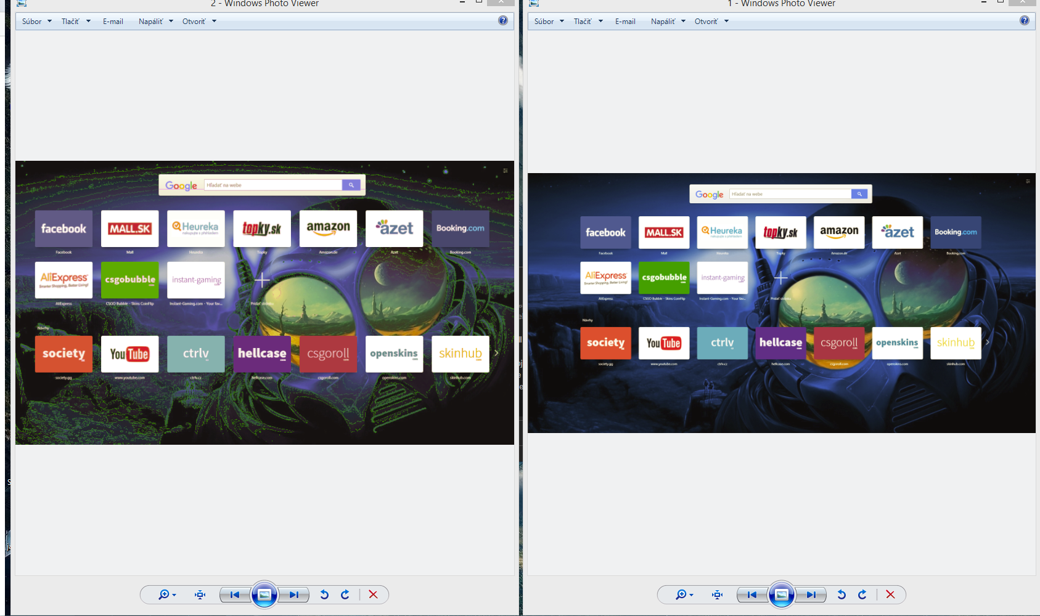This screenshot has width=1040, height=616.
Task: Open help in window 2 Photo Viewer
Action: pos(503,21)
